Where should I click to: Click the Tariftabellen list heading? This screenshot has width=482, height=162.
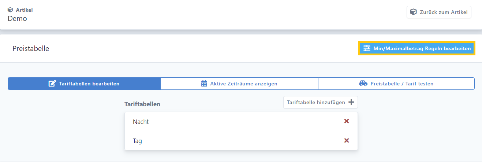point(142,104)
